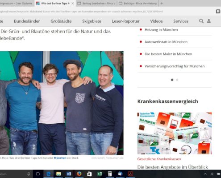Image resolution: width=221 pixels, height=178 pixels.
Task: Open Microsoft Edge from the taskbar
Action: (48, 174)
